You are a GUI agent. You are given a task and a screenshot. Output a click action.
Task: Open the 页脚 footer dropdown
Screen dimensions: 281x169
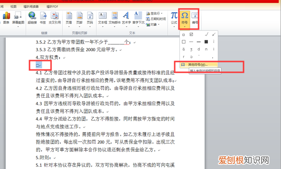(80, 27)
